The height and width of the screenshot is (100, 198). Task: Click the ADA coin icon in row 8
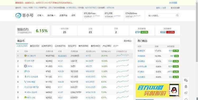[25, 92]
